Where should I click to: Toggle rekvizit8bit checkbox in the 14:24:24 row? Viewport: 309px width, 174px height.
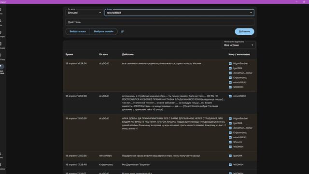coord(230,83)
